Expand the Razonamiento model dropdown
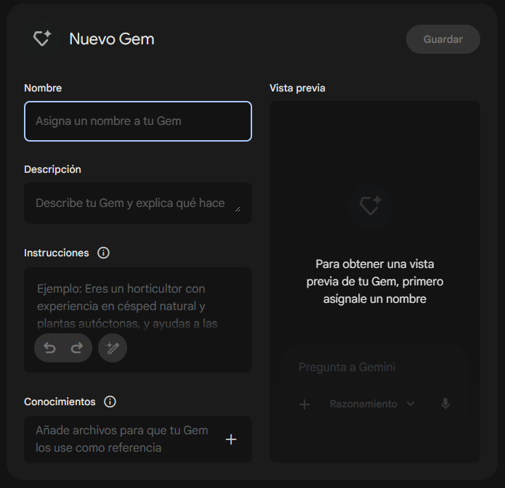505x488 pixels. point(371,404)
